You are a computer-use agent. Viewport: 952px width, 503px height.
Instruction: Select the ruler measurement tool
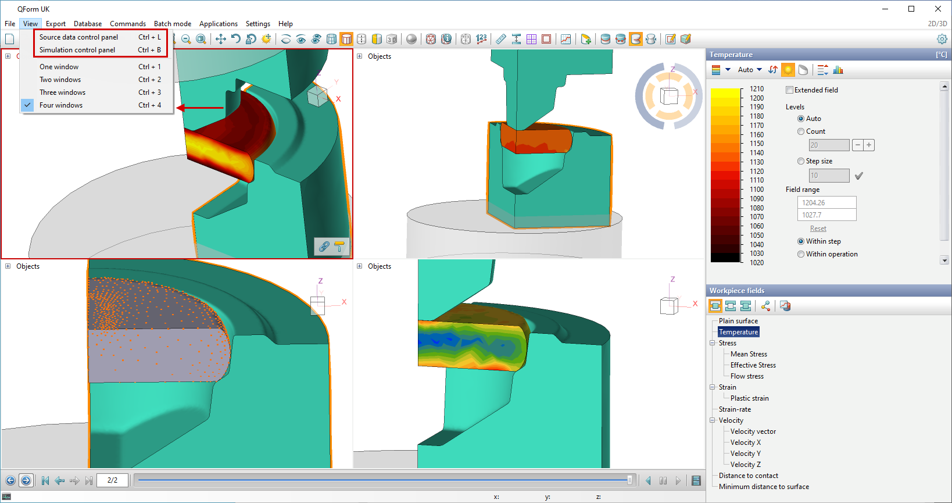click(x=500, y=39)
